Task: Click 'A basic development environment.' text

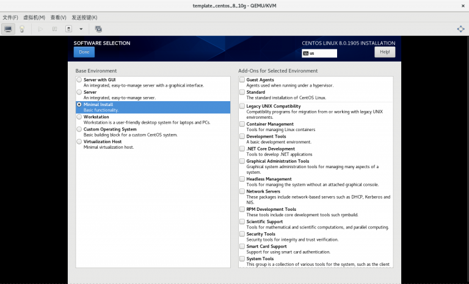Action: click(x=278, y=142)
